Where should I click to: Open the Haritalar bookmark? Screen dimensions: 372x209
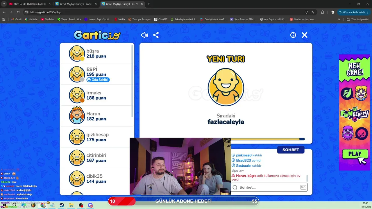(x=31, y=19)
